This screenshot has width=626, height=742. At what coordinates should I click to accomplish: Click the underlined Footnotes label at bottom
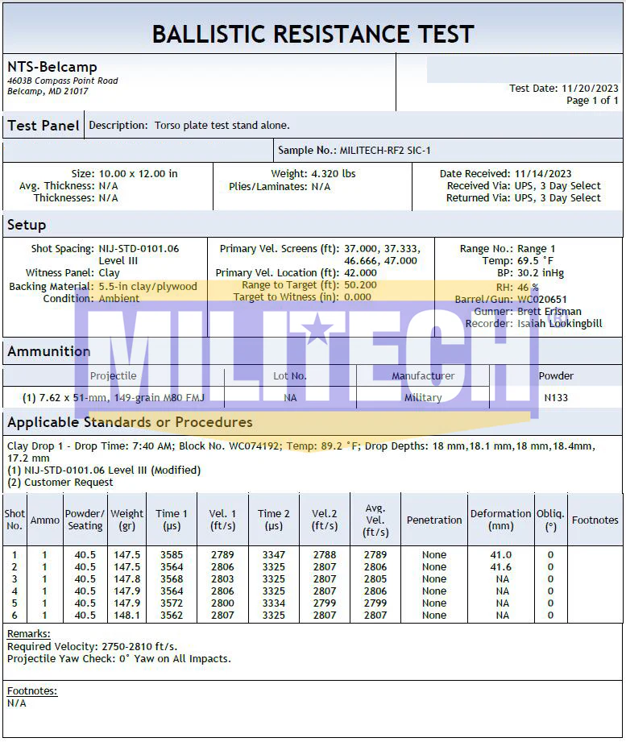(x=32, y=691)
